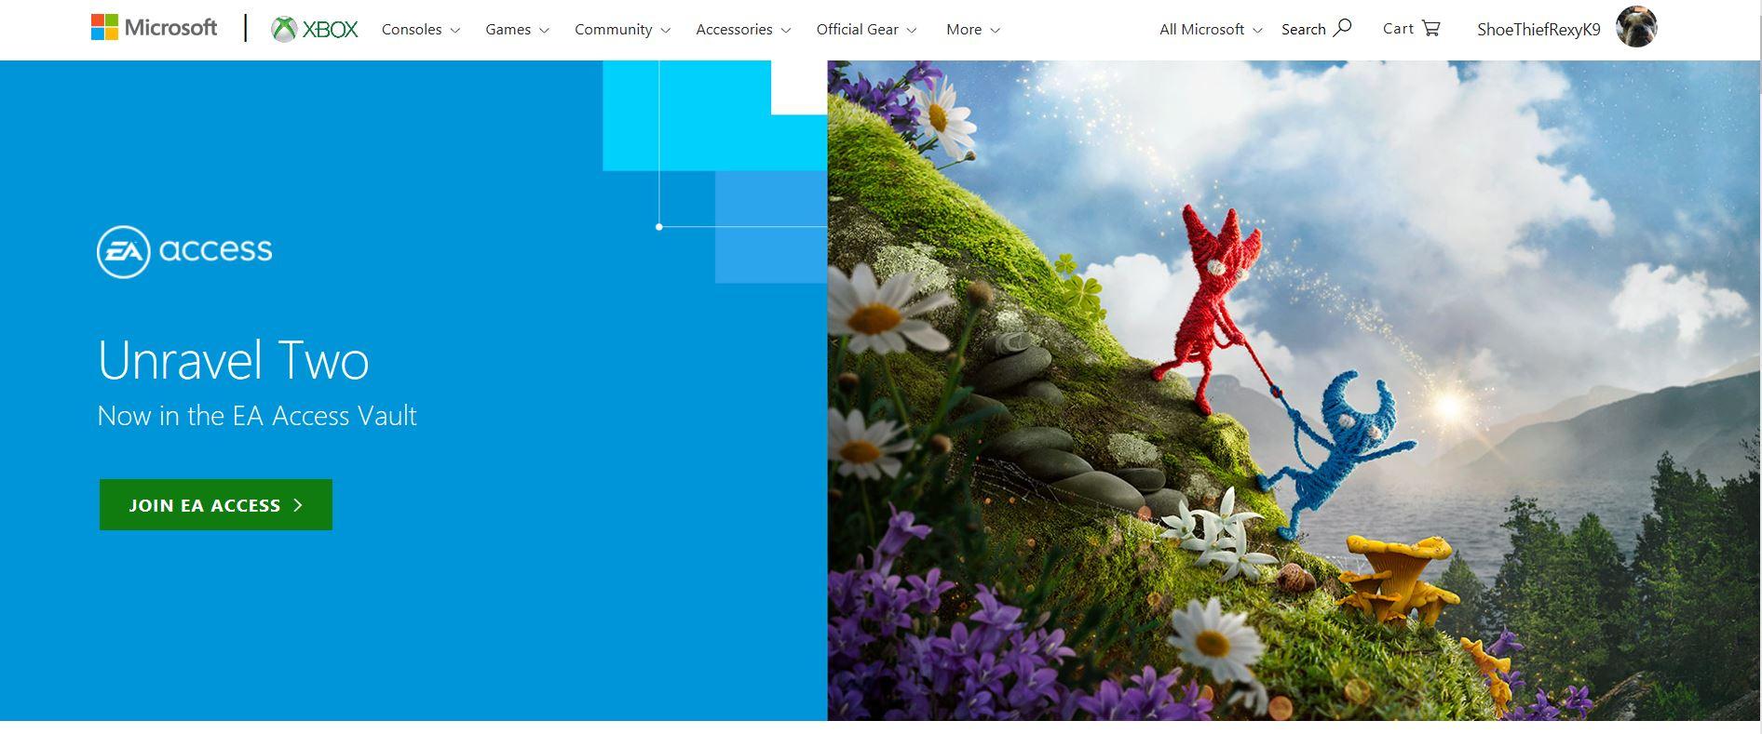Click the Search link
Screen dimensions: 1762x734
pos(1303,30)
